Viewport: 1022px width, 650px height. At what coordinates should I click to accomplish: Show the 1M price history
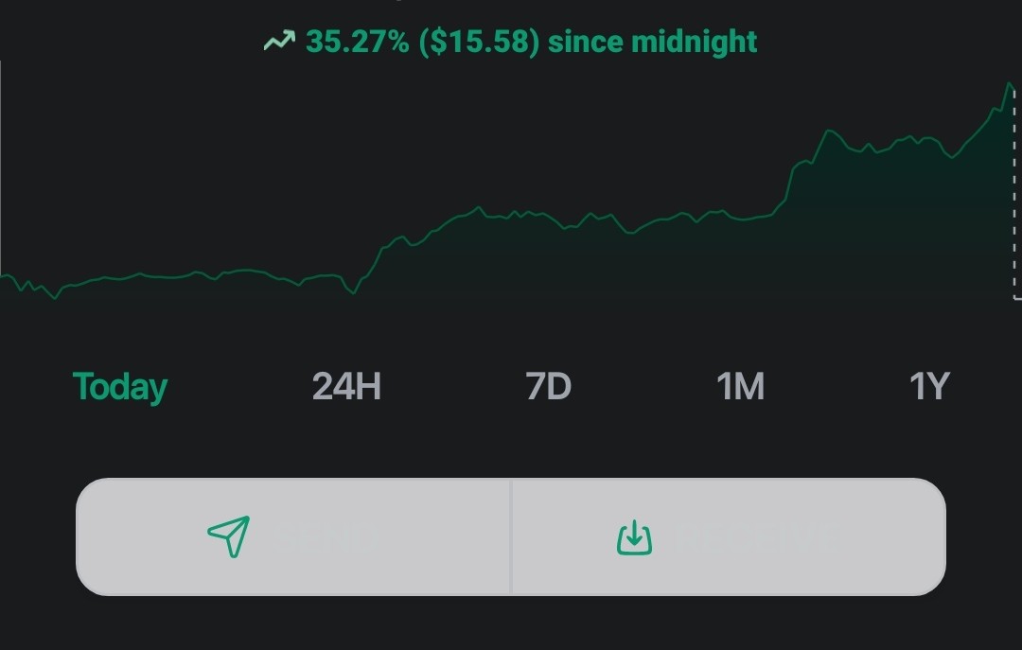point(740,386)
